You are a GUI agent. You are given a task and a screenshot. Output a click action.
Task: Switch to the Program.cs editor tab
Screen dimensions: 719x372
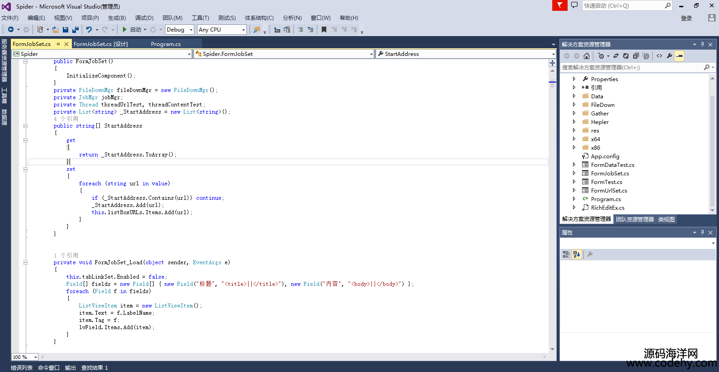tap(165, 44)
